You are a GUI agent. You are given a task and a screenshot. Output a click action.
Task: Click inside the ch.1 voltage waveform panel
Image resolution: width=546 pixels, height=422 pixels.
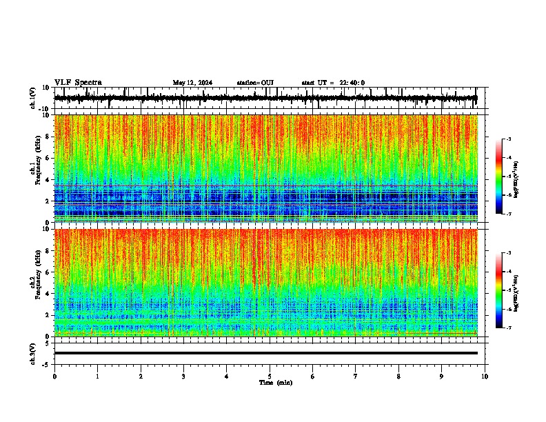269,98
